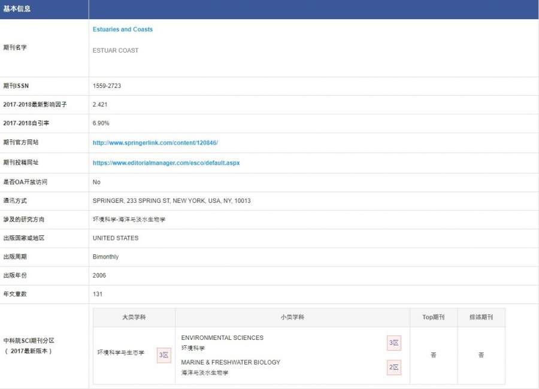Click the impact factor value 2.421
Viewport: 539px width, 389px height.
pos(100,105)
